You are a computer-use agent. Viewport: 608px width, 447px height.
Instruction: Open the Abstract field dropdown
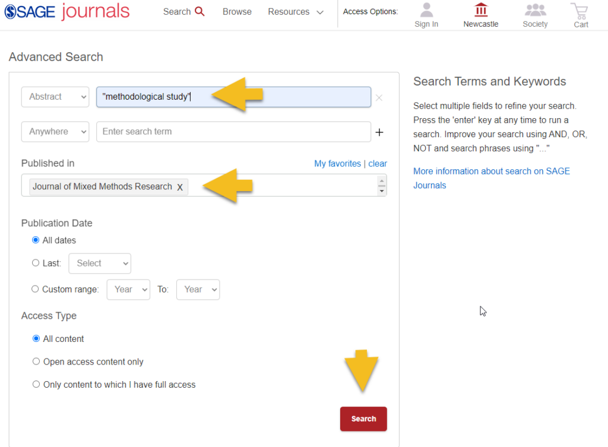point(55,97)
